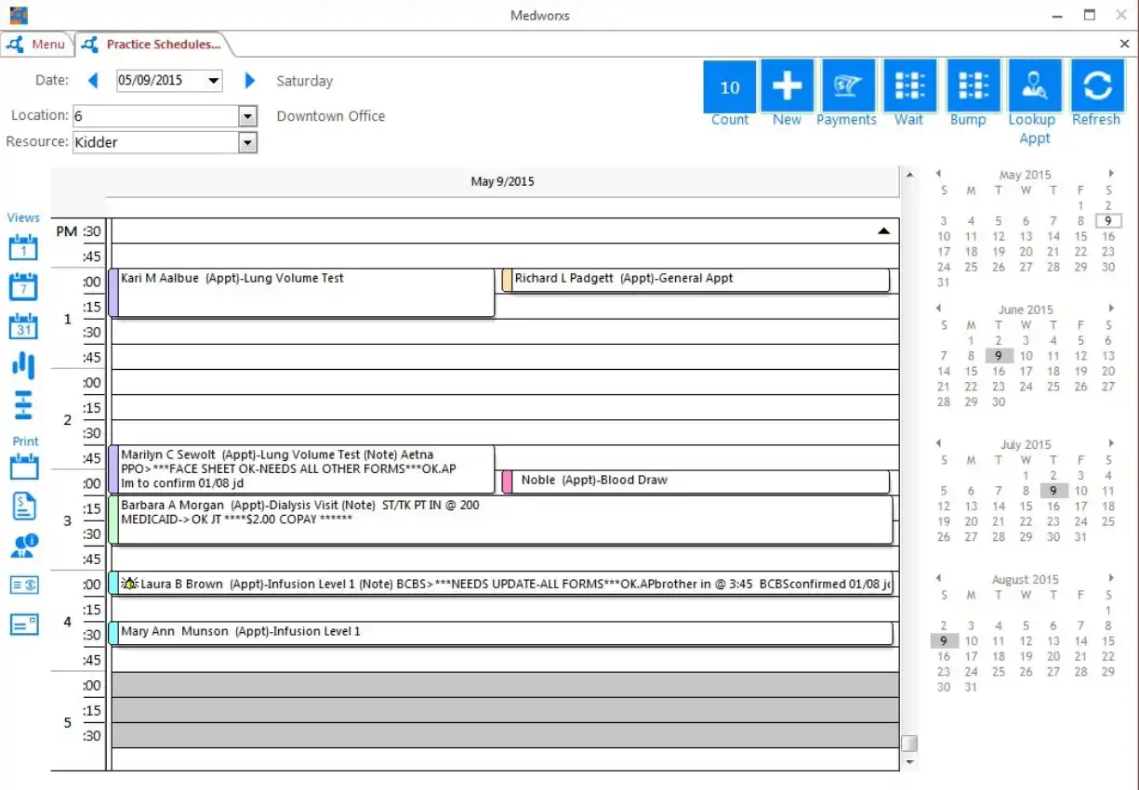This screenshot has width=1139, height=790.
Task: Advance to next day with forward arrow
Action: (x=249, y=80)
